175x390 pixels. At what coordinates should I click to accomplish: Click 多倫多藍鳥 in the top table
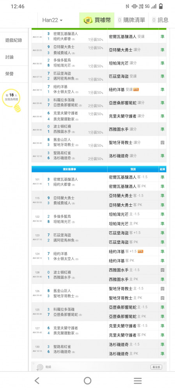pyautogui.click(x=62, y=60)
